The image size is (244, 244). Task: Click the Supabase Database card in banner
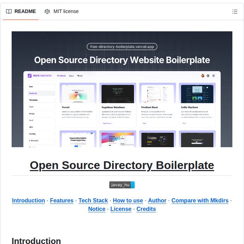(x=118, y=105)
